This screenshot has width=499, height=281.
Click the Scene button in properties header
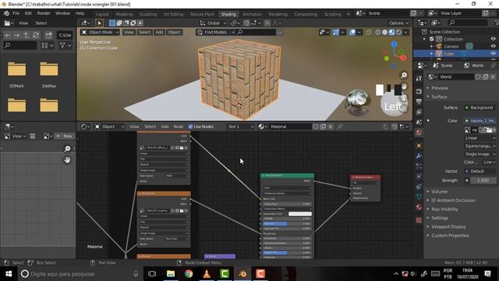coord(443,66)
